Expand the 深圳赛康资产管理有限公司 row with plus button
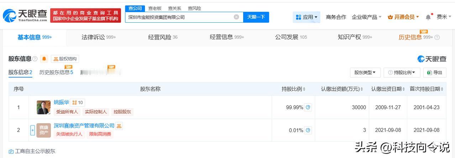455x158 pixels. coord(32,130)
